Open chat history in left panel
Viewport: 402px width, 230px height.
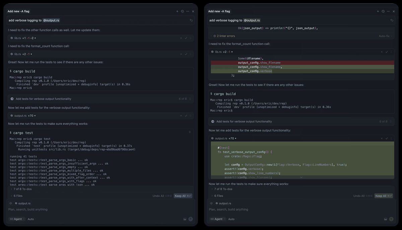point(182,11)
